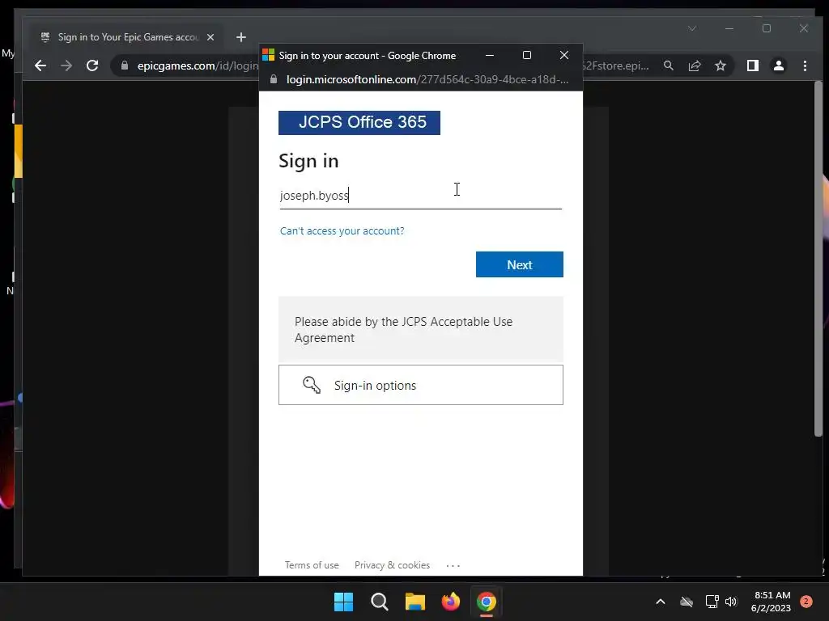This screenshot has width=829, height=621.
Task: View site info lock for epicgames.com
Action: 125,65
